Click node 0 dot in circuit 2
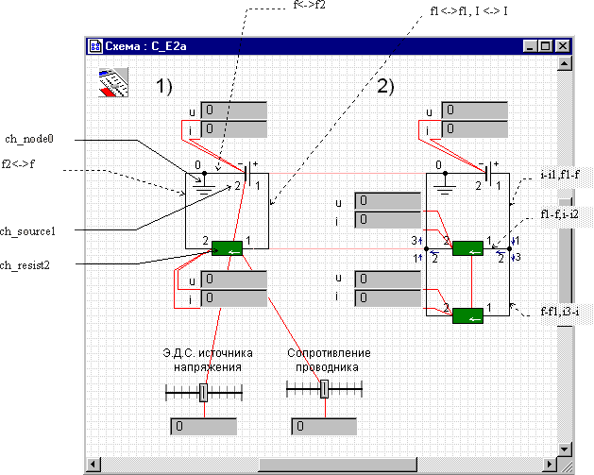594x475 pixels. (x=446, y=174)
